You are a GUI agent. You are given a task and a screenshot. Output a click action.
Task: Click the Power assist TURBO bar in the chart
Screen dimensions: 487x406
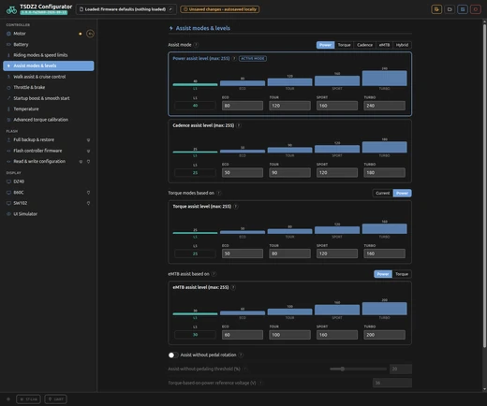(384, 79)
